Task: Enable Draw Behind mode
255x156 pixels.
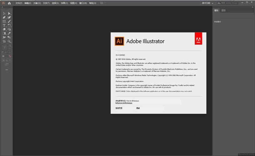Action: (7, 61)
